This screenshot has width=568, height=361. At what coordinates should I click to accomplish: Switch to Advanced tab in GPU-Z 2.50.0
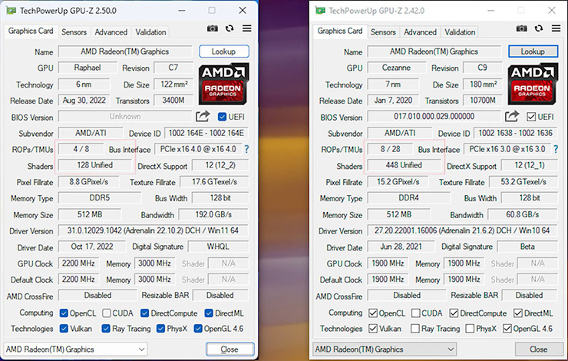tap(111, 32)
